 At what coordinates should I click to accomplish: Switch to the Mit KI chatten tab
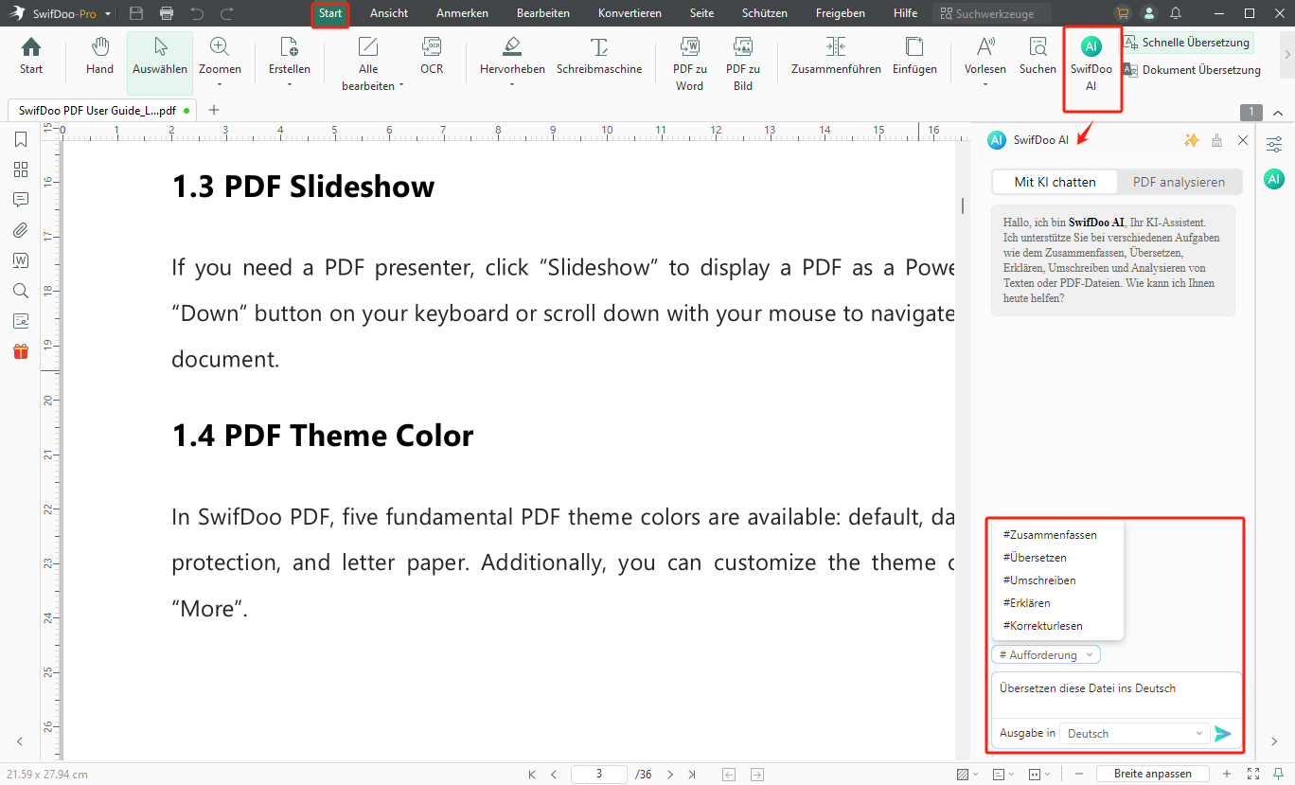coord(1055,182)
